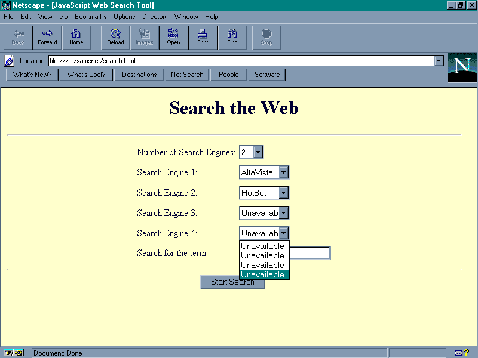Click the mail envelope icon in status bar
Image resolution: width=478 pixels, height=358 pixels.
pyautogui.click(x=458, y=353)
